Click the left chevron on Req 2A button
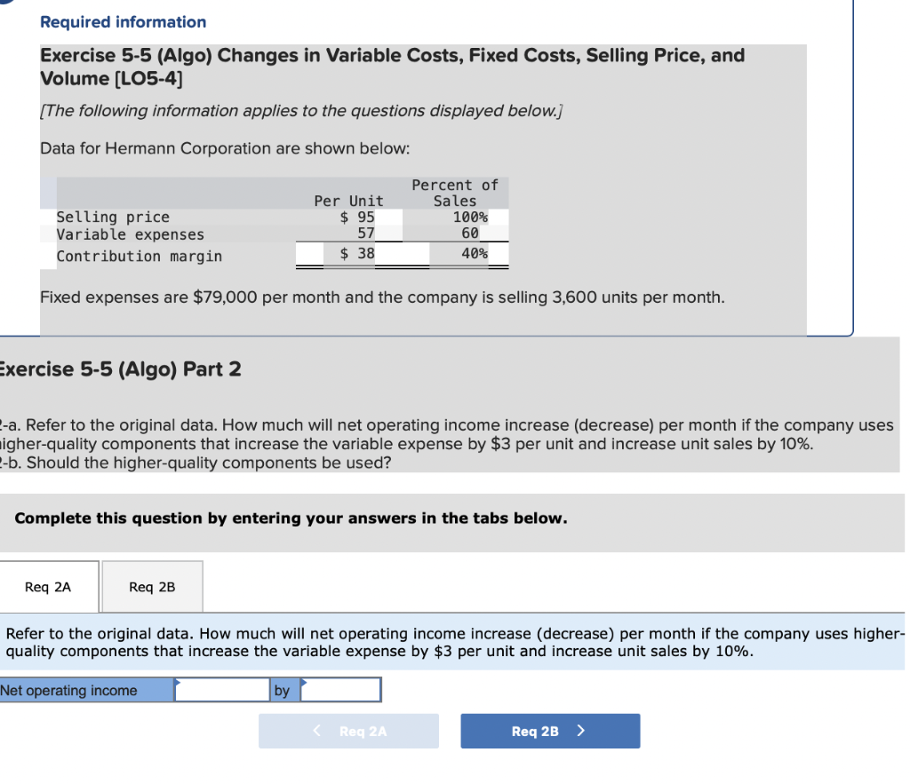Image resolution: width=910 pixels, height=784 pixels. click(316, 731)
